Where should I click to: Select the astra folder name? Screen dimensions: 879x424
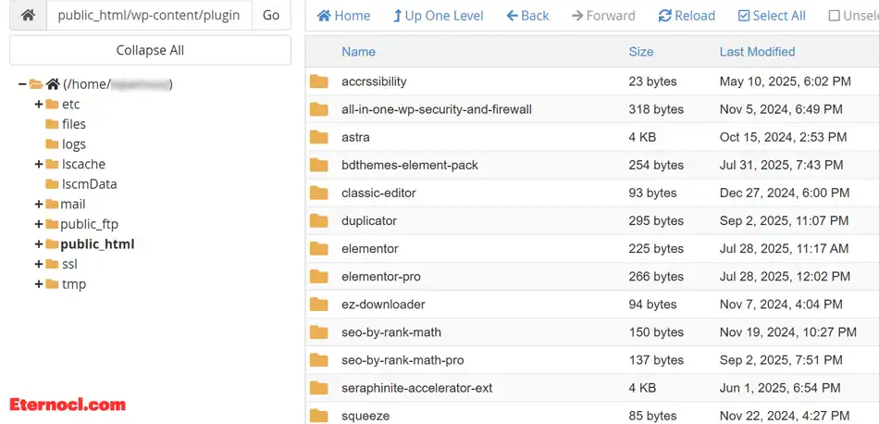tap(355, 137)
